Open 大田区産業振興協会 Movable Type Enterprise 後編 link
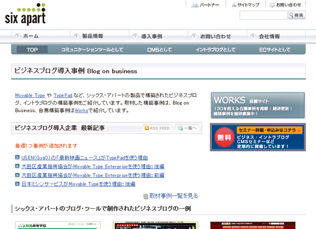Viewport: 316px width, 229px height. click(x=93, y=166)
